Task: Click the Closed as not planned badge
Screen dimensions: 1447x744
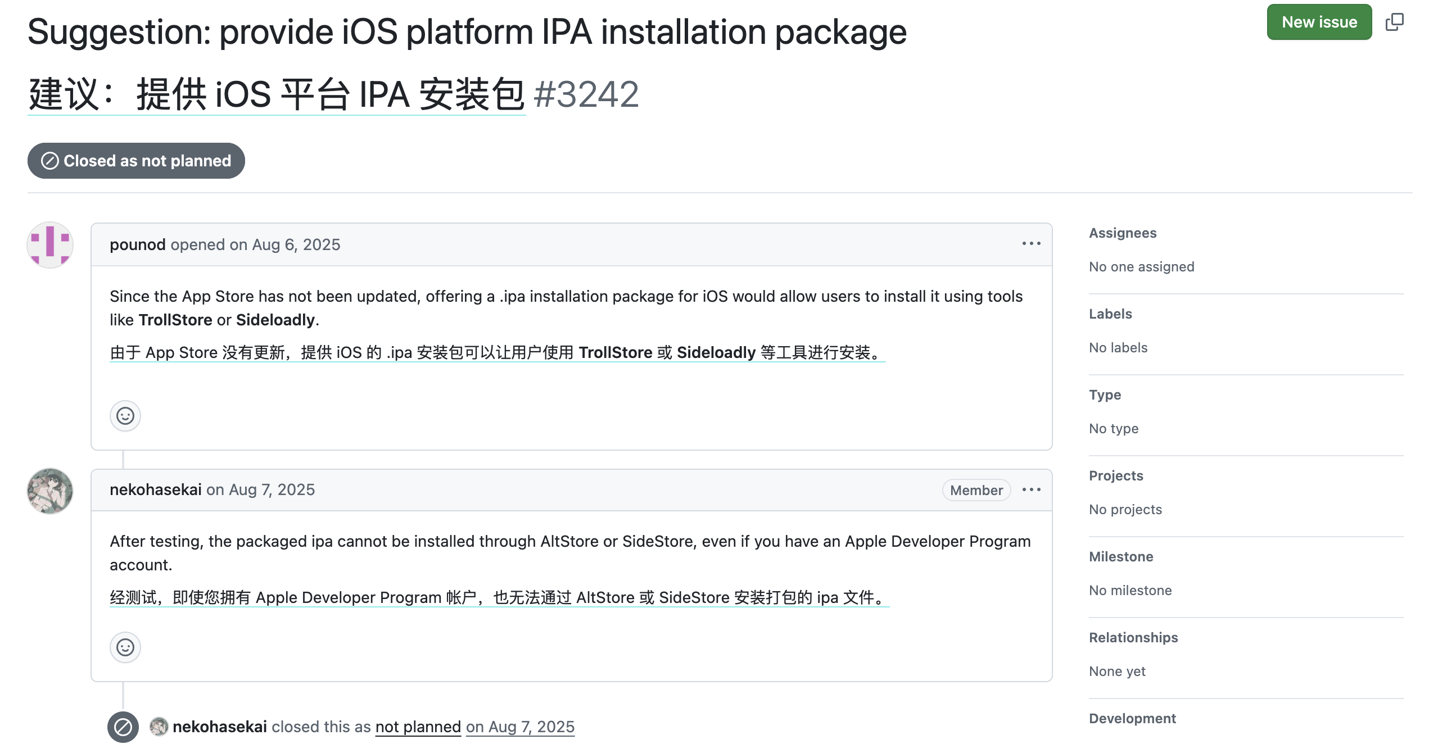Action: (x=136, y=161)
